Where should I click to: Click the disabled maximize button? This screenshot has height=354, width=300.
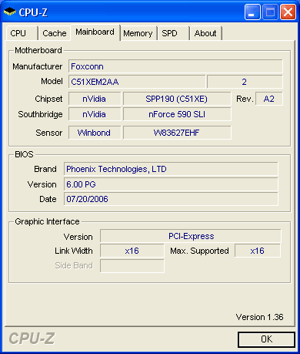click(x=270, y=12)
